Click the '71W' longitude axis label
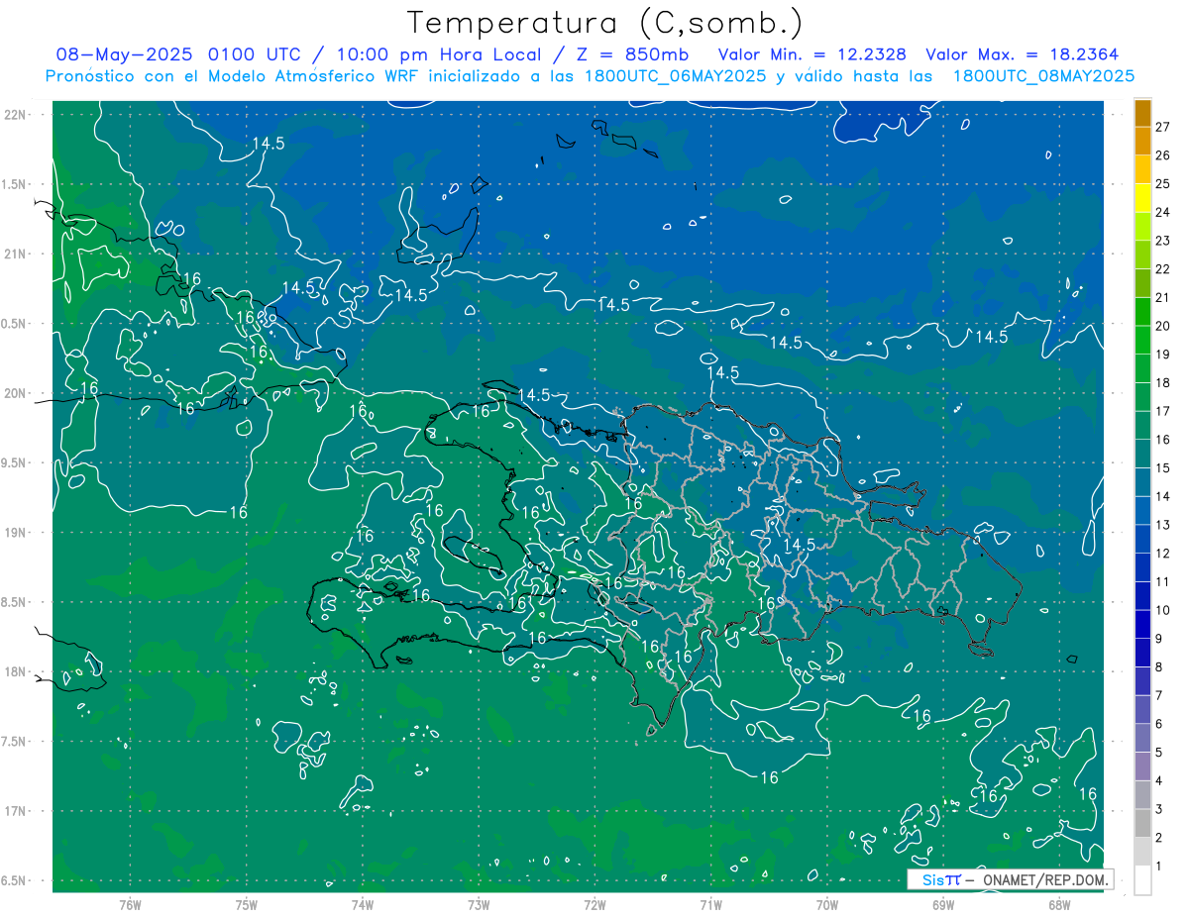 710,903
